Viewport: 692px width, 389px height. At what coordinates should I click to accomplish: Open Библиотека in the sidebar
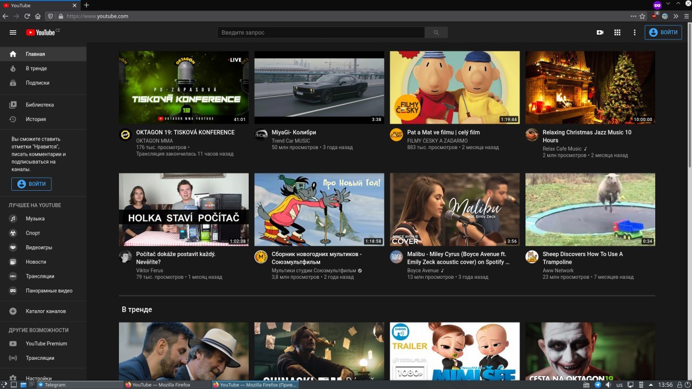click(x=43, y=105)
